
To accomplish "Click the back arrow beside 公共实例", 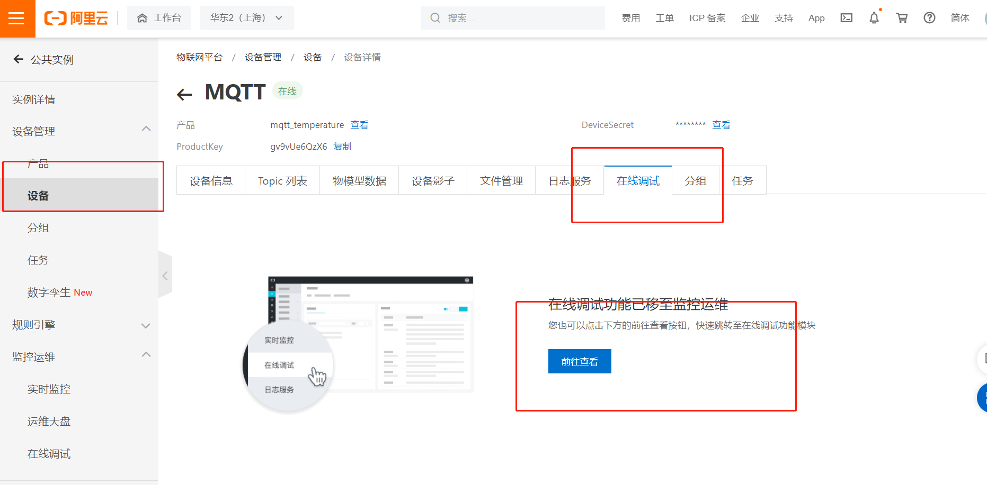I will pyautogui.click(x=18, y=59).
